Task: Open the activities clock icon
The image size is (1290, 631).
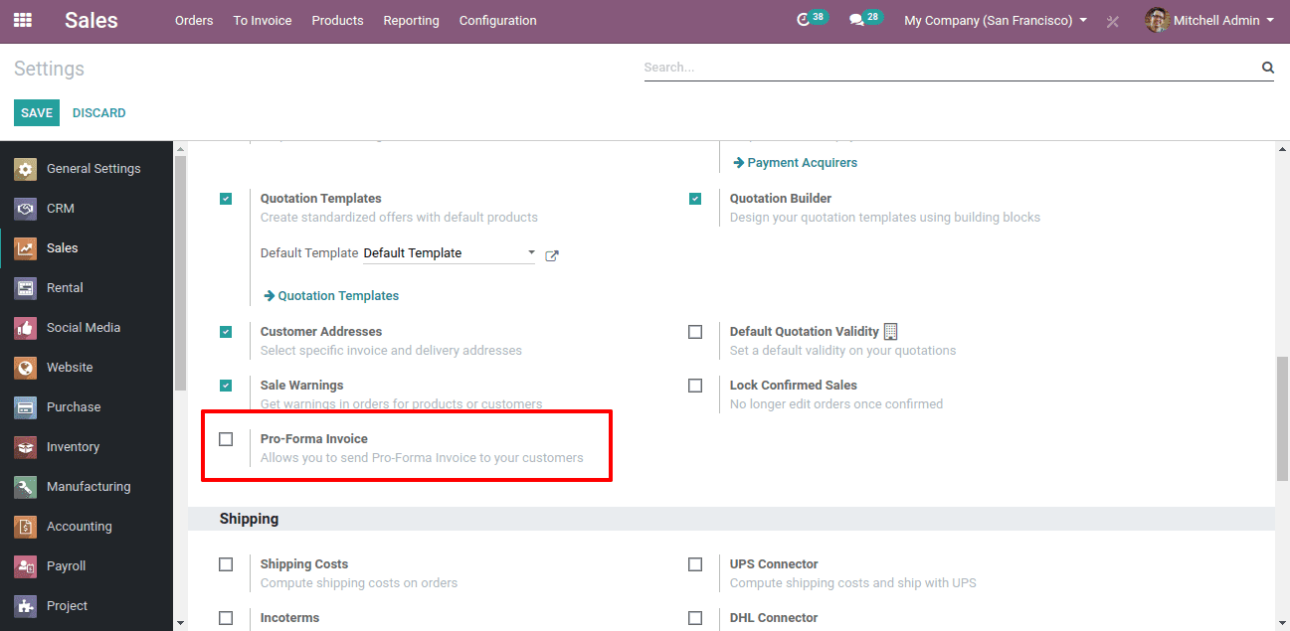Action: click(804, 20)
